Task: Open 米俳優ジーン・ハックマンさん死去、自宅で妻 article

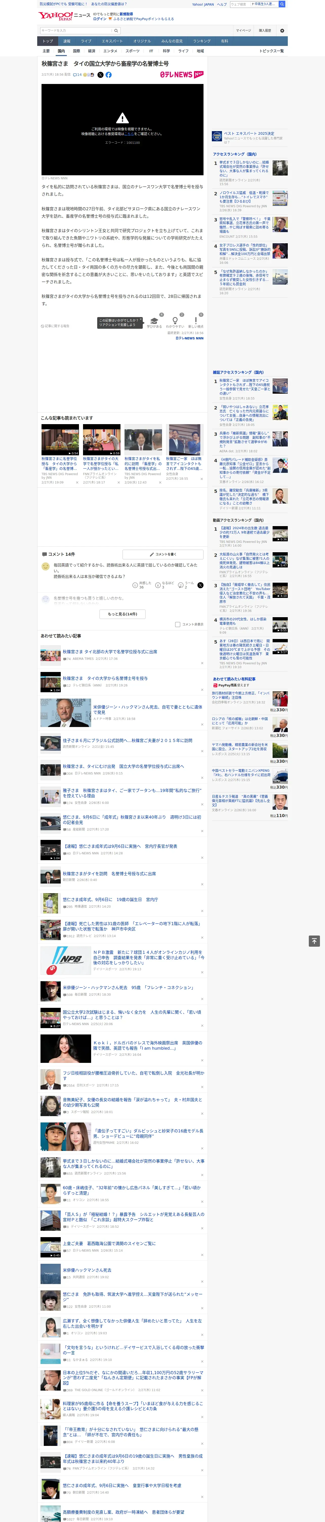Action: 148,709
